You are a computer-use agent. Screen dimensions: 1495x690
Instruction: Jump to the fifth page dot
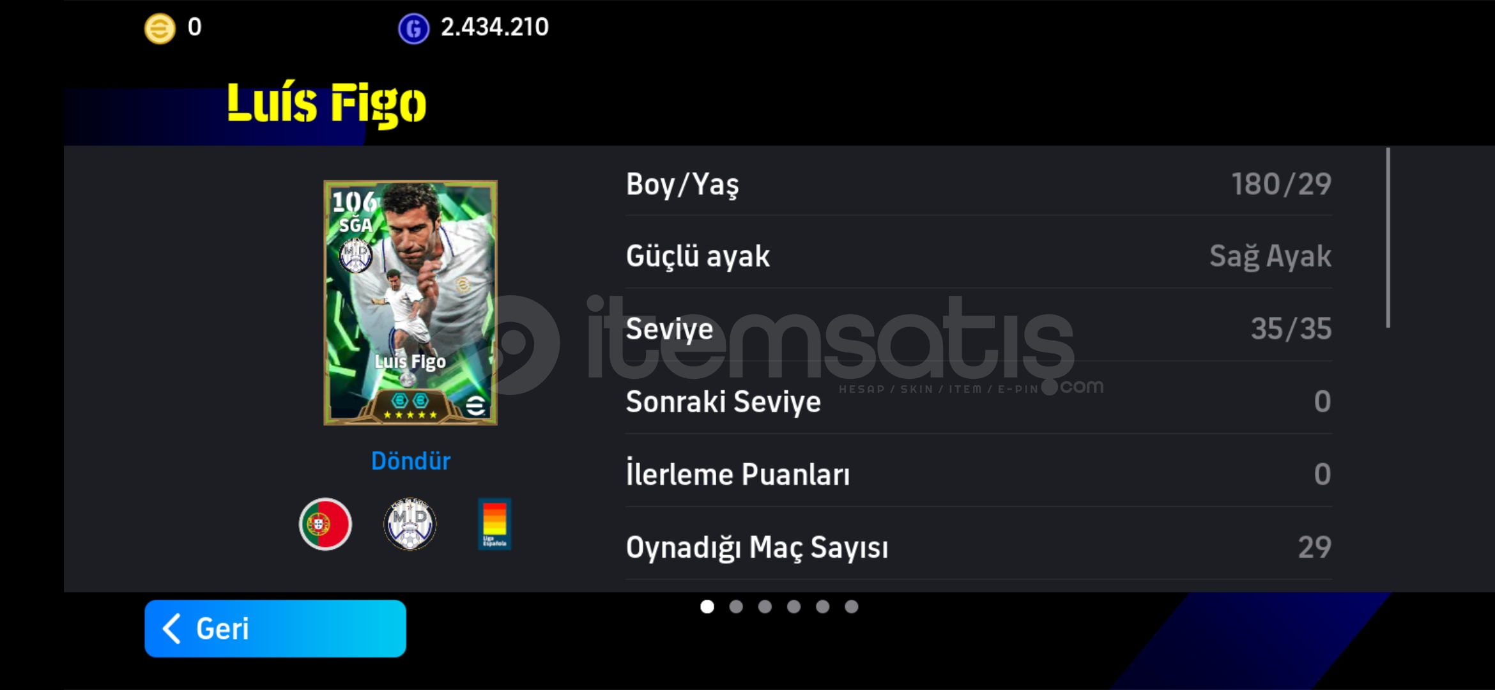click(823, 606)
